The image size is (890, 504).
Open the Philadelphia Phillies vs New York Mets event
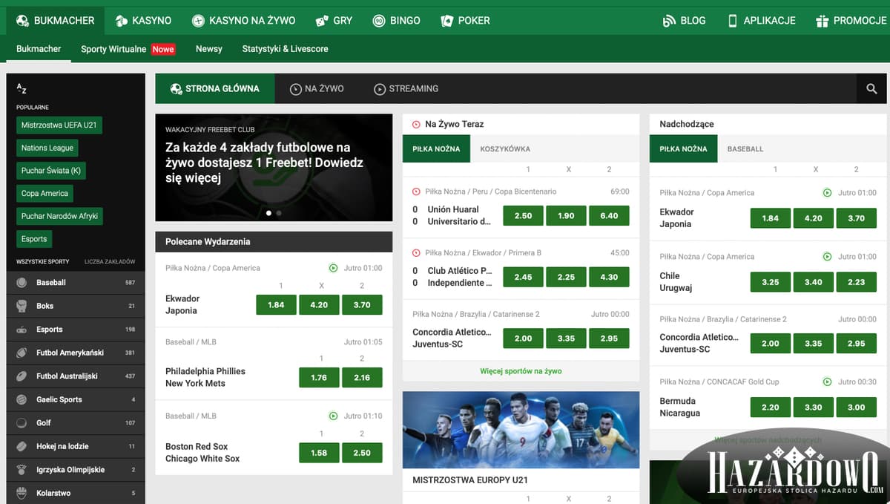(x=205, y=378)
